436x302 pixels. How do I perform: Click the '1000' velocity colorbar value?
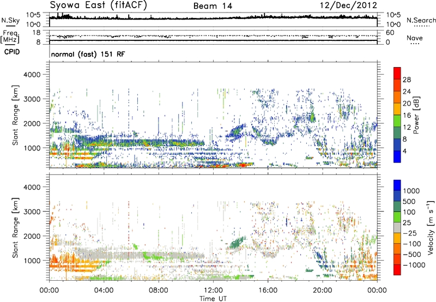411,191
